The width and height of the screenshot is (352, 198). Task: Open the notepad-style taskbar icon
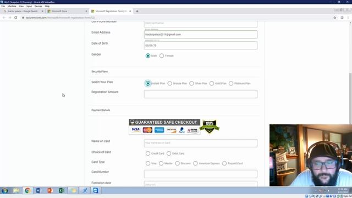pos(16,191)
